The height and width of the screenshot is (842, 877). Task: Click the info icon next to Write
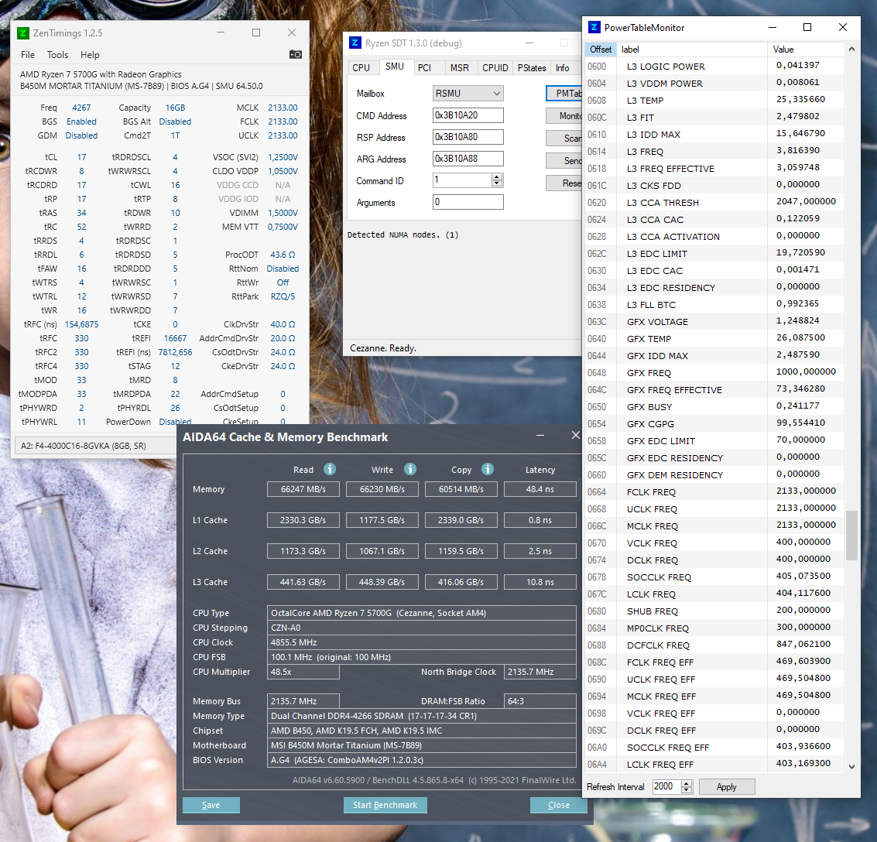(410, 469)
